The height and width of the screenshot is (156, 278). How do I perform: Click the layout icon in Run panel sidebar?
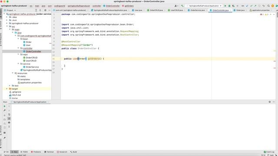click(x=5, y=133)
